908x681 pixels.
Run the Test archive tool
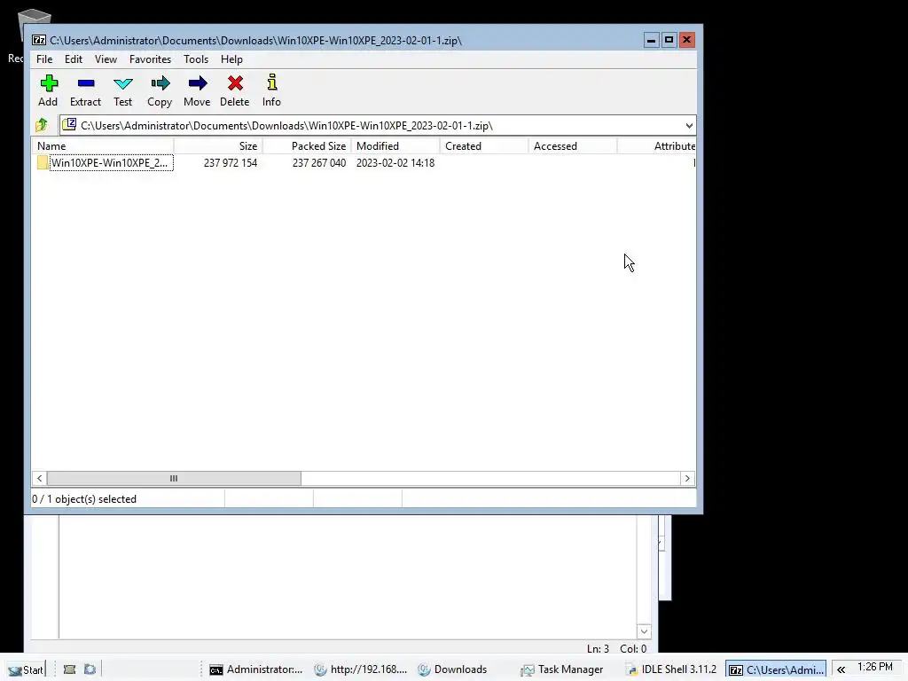pyautogui.click(x=122, y=83)
